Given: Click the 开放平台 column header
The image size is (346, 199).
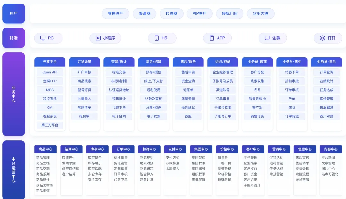Looking at the screenshot, I should point(50,62).
